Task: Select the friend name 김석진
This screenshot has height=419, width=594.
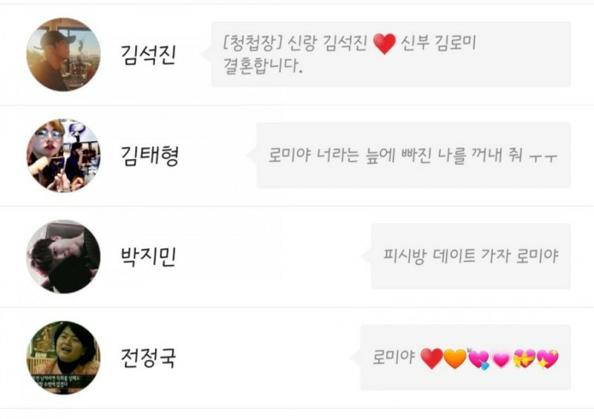Action: [x=148, y=54]
